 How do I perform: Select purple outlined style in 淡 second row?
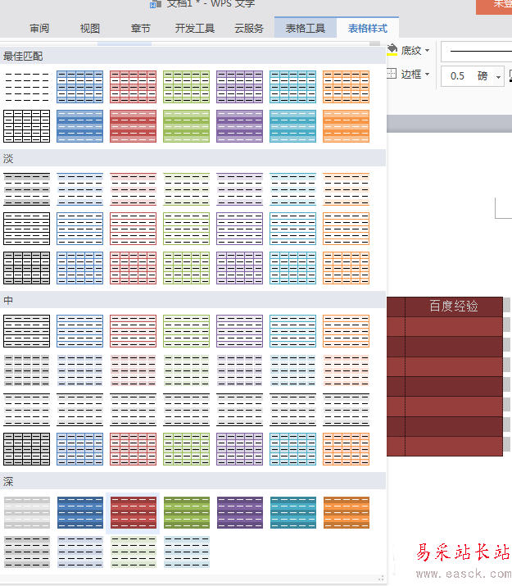point(239,229)
